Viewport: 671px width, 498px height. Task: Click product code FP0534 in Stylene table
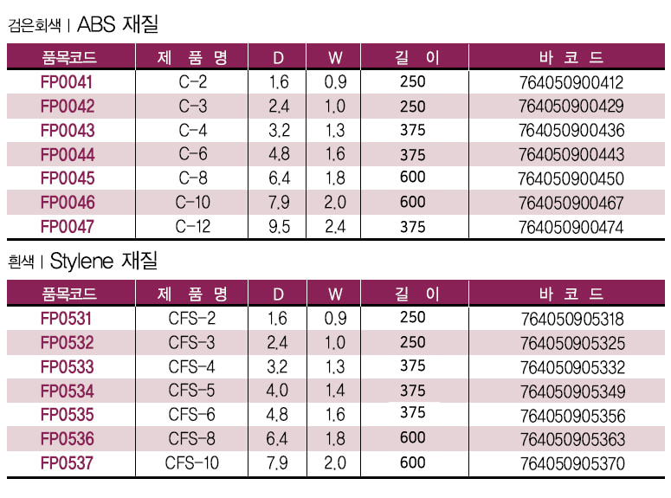tap(68, 391)
